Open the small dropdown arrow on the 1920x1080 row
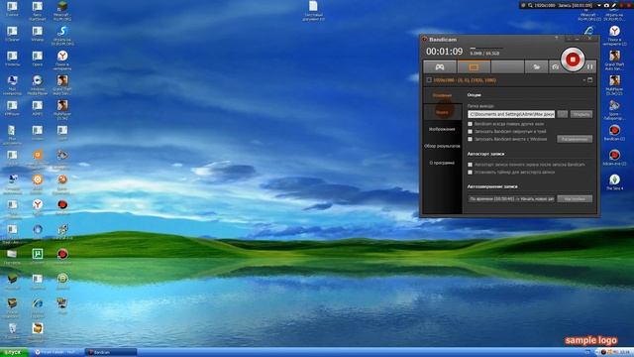 pyautogui.click(x=584, y=80)
